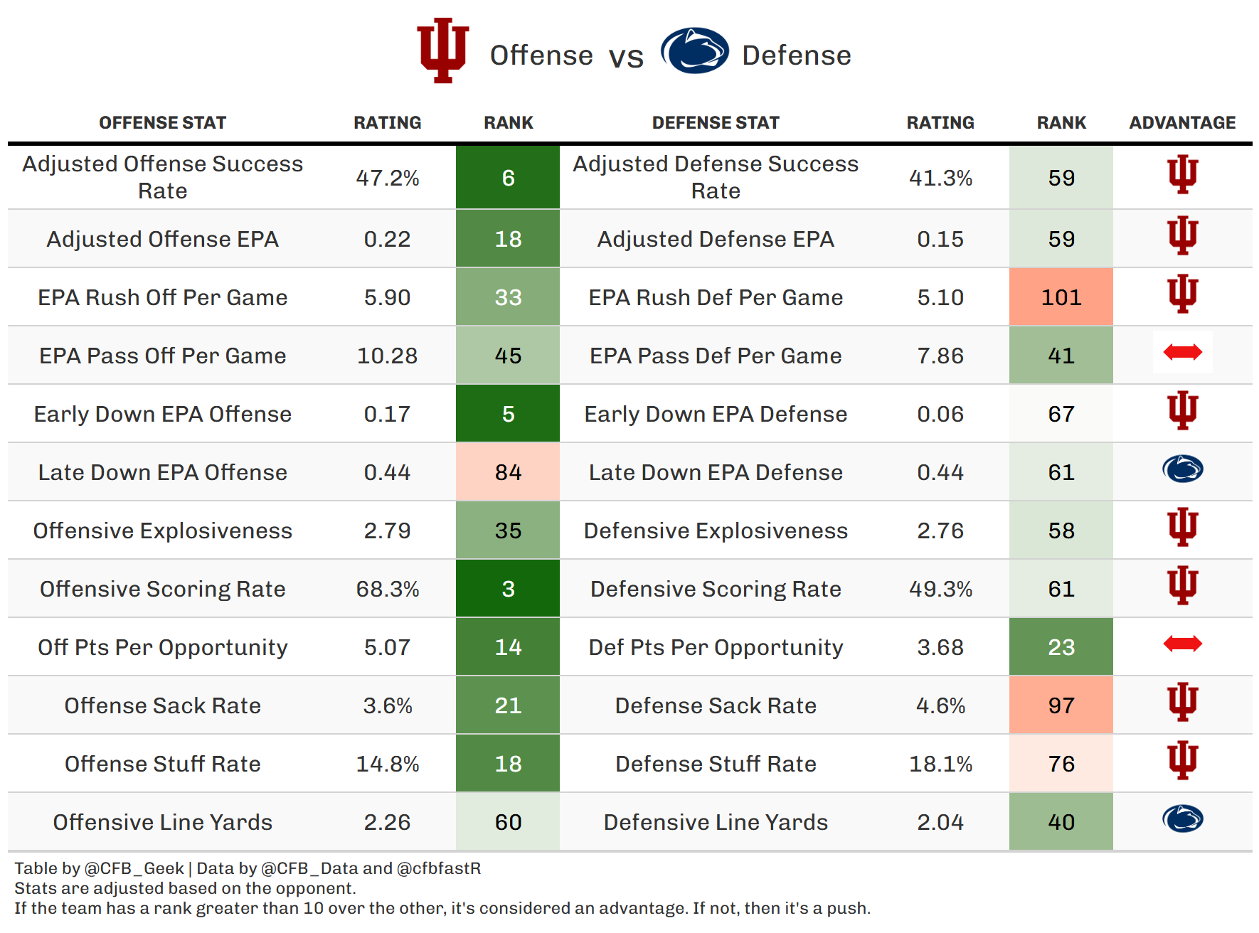Click the DEFENSE STAT column header
The height and width of the screenshot is (933, 1259).
pos(716,123)
